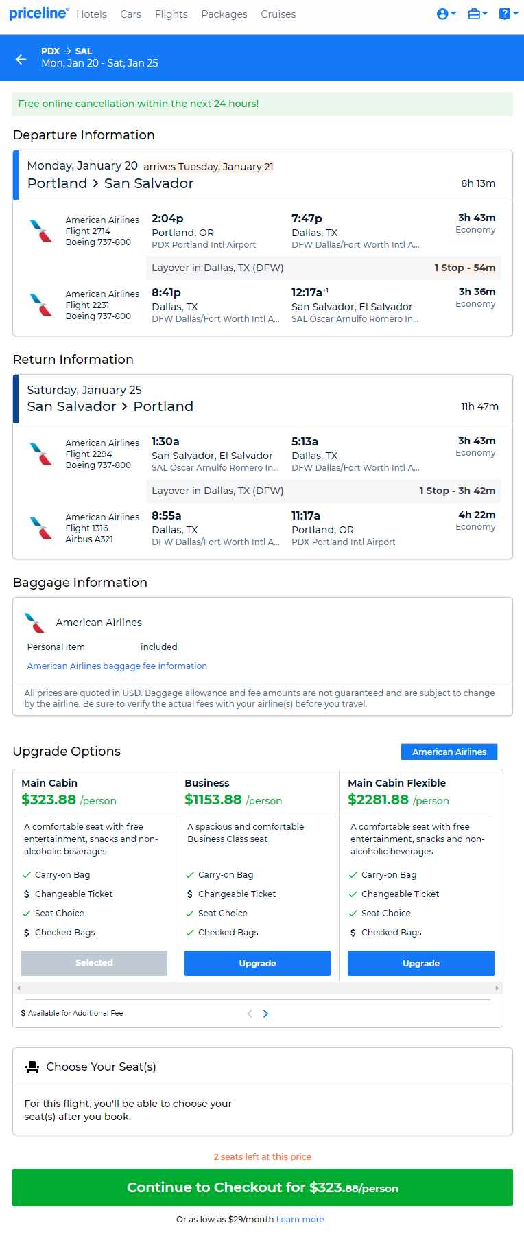The image size is (524, 1256).
Task: Click the Priceline logo
Action: point(39,13)
